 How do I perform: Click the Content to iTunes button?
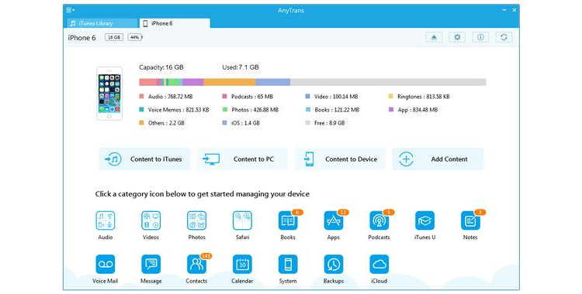[145, 159]
